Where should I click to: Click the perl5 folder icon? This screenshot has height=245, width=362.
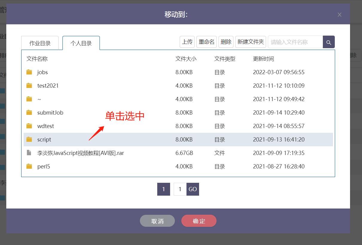click(29, 166)
